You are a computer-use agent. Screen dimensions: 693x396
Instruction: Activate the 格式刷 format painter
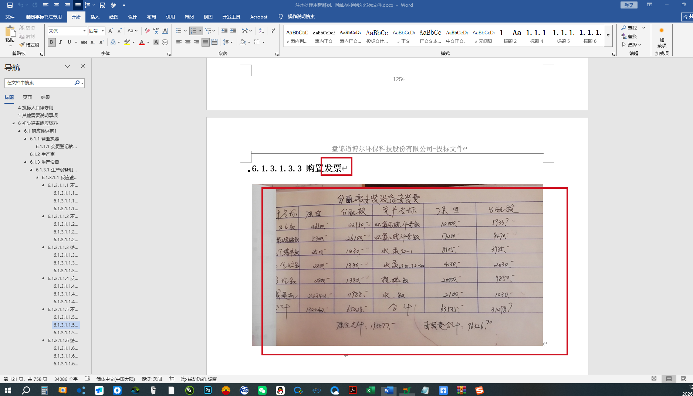pos(29,45)
